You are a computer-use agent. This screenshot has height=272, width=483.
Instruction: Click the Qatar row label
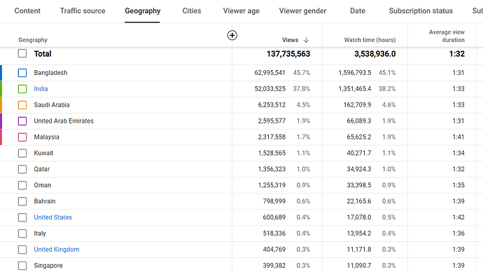41,169
